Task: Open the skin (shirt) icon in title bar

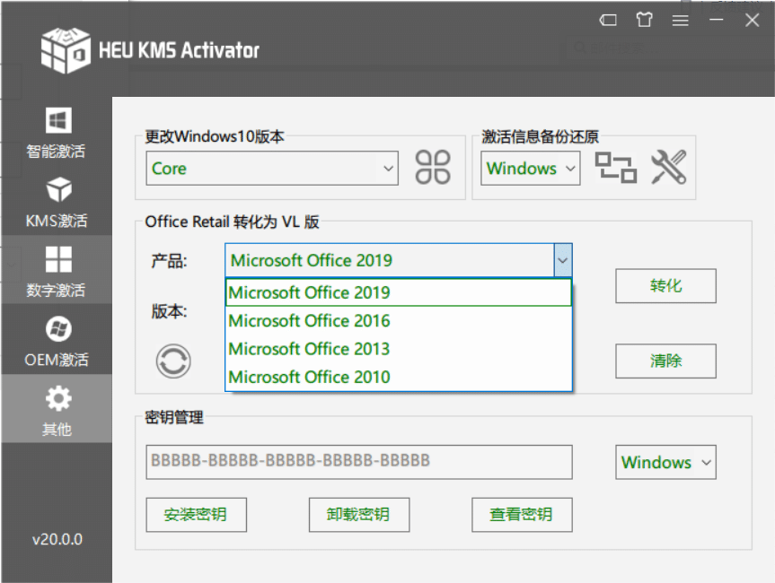Action: point(644,20)
